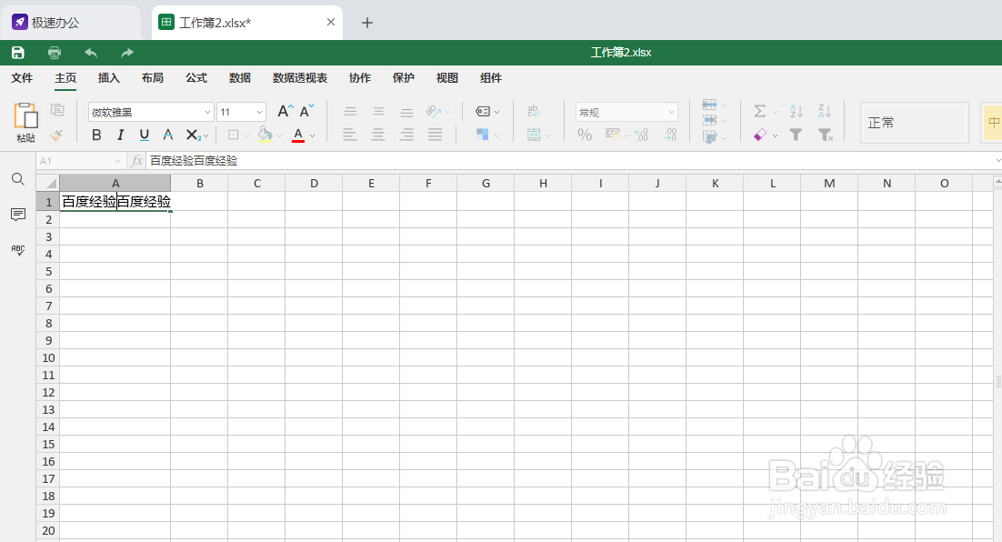1002x542 pixels.
Task: Click the wrap text icon
Action: click(534, 111)
